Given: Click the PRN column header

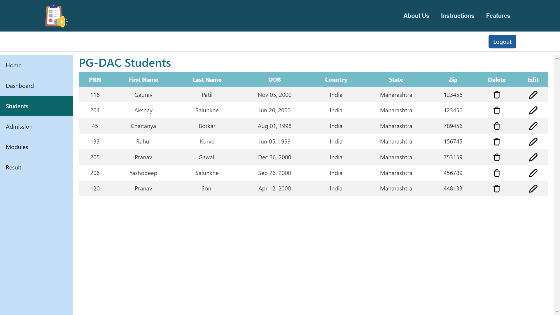Looking at the screenshot, I should (x=95, y=80).
